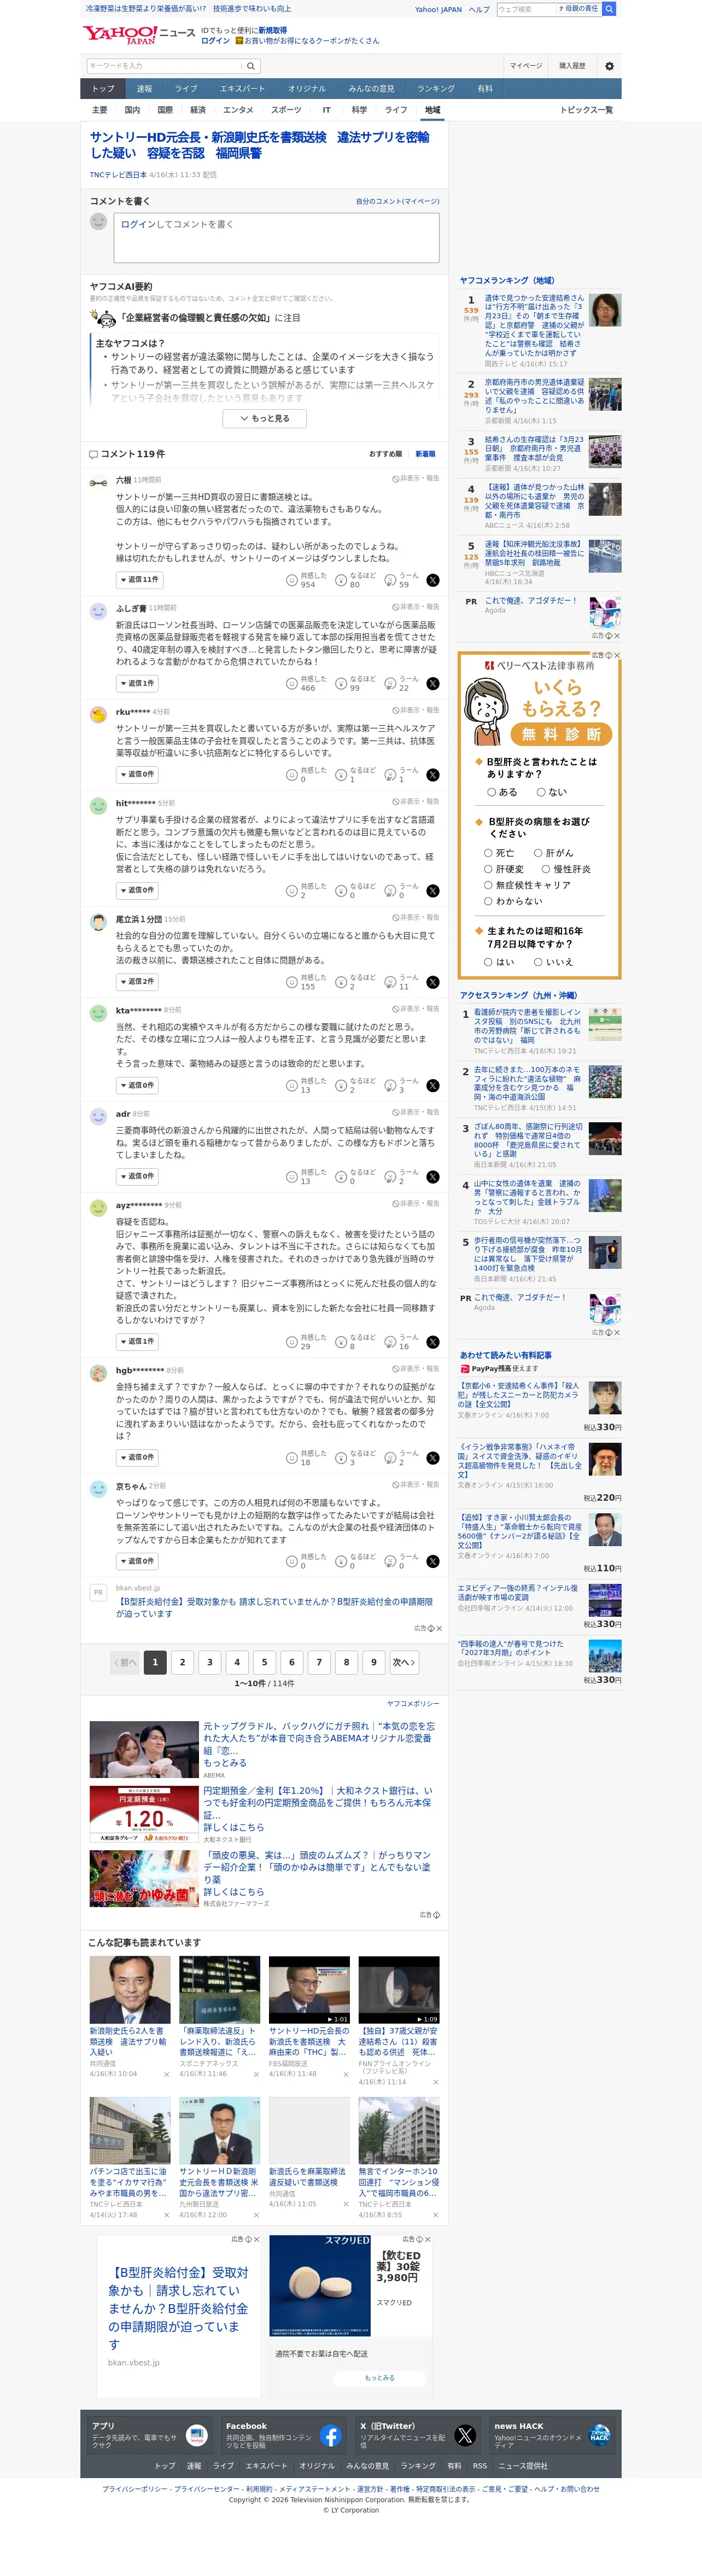Expand replies under ふしぎ青's comment
Screen dimensions: 702x2576
(137, 684)
